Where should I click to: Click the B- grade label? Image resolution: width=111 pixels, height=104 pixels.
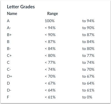pyautogui.click(x=9, y=49)
